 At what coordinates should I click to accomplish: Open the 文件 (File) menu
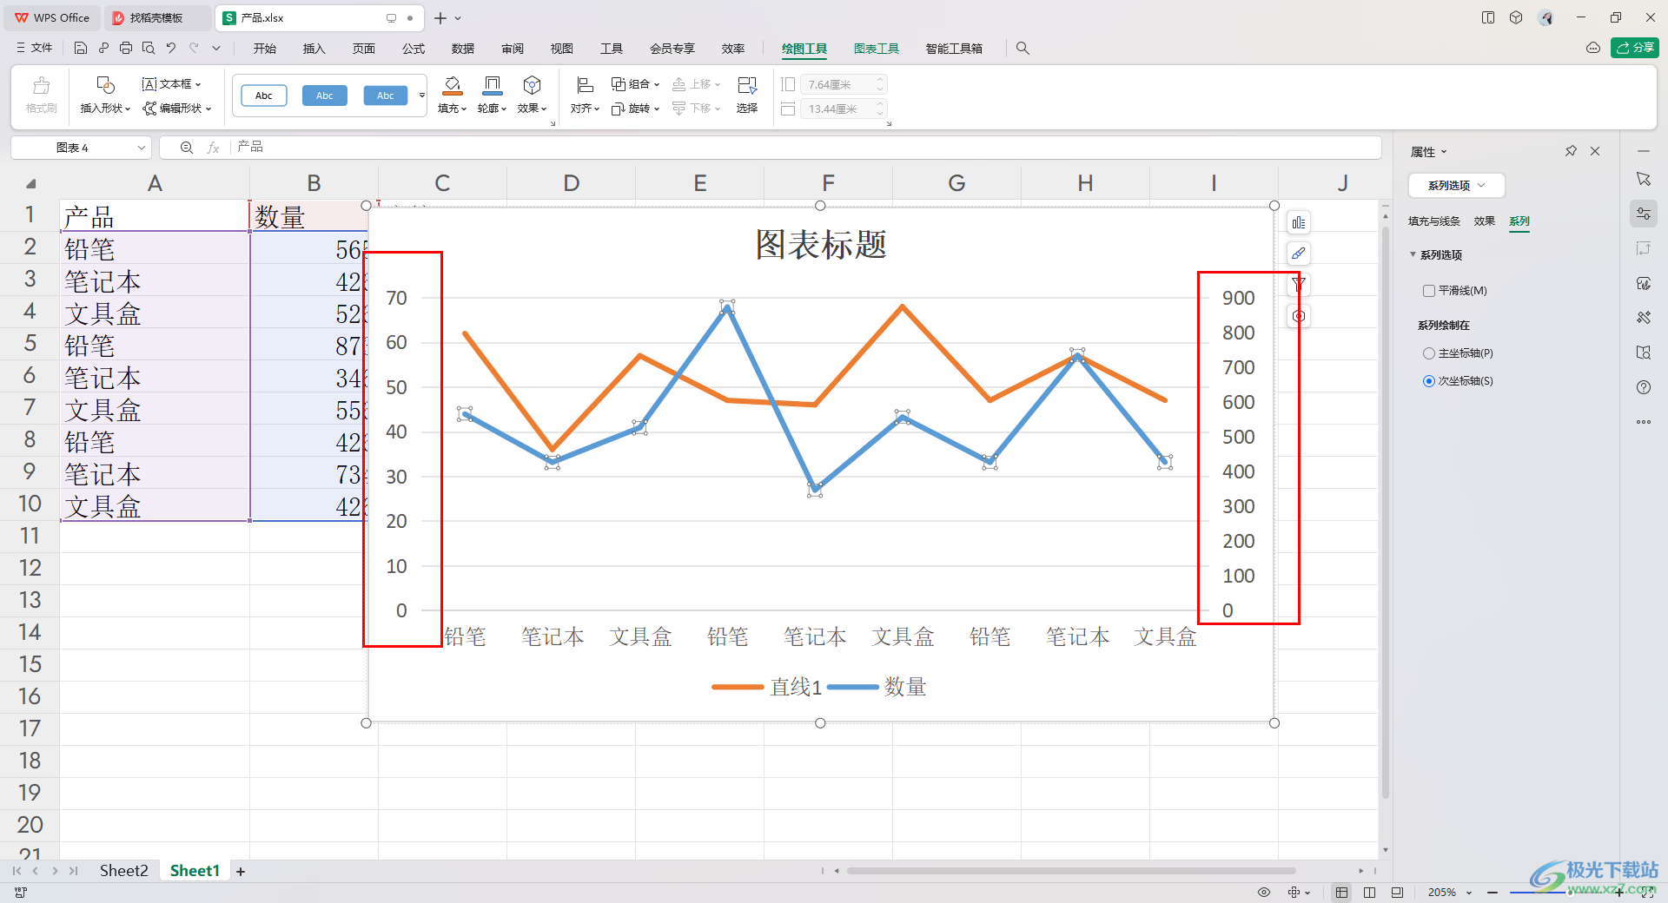35,49
